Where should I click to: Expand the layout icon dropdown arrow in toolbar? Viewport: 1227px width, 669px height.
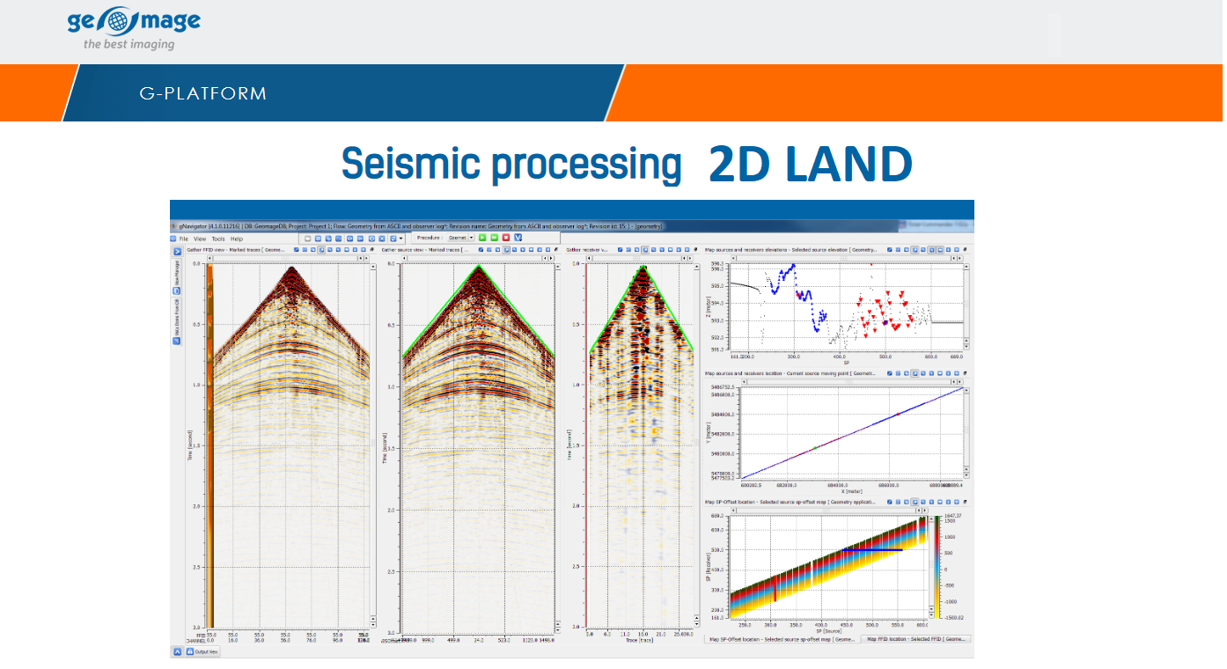point(402,239)
